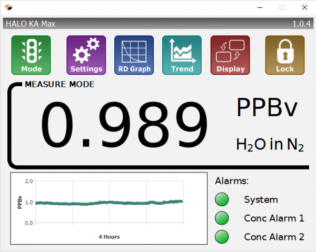Click the 0.0 axis value on chart
316x252 pixels.
click(x=29, y=223)
